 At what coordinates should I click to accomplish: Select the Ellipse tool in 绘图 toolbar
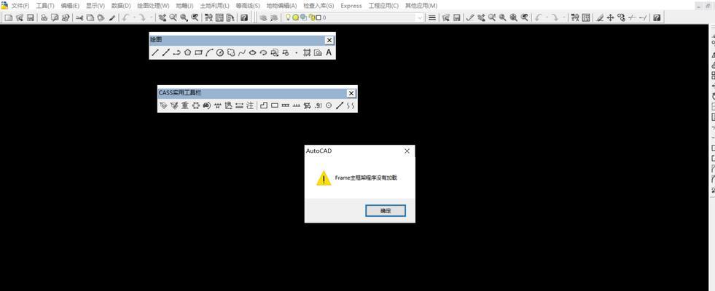pyautogui.click(x=252, y=53)
